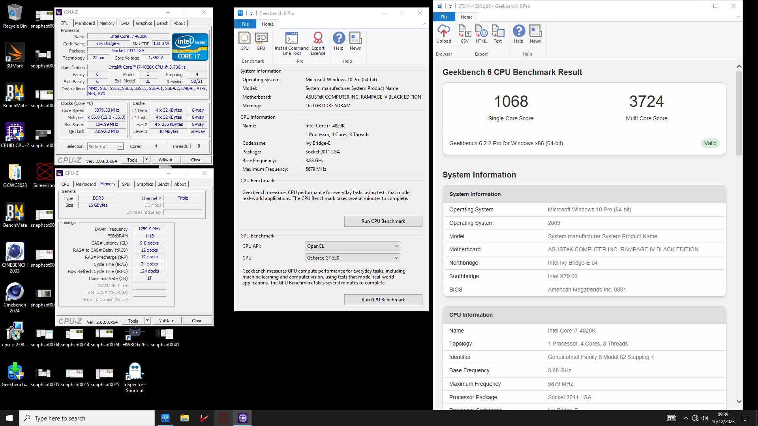Image resolution: width=758 pixels, height=426 pixels.
Task: Click CPU-Z icon in taskbar
Action: (x=243, y=418)
